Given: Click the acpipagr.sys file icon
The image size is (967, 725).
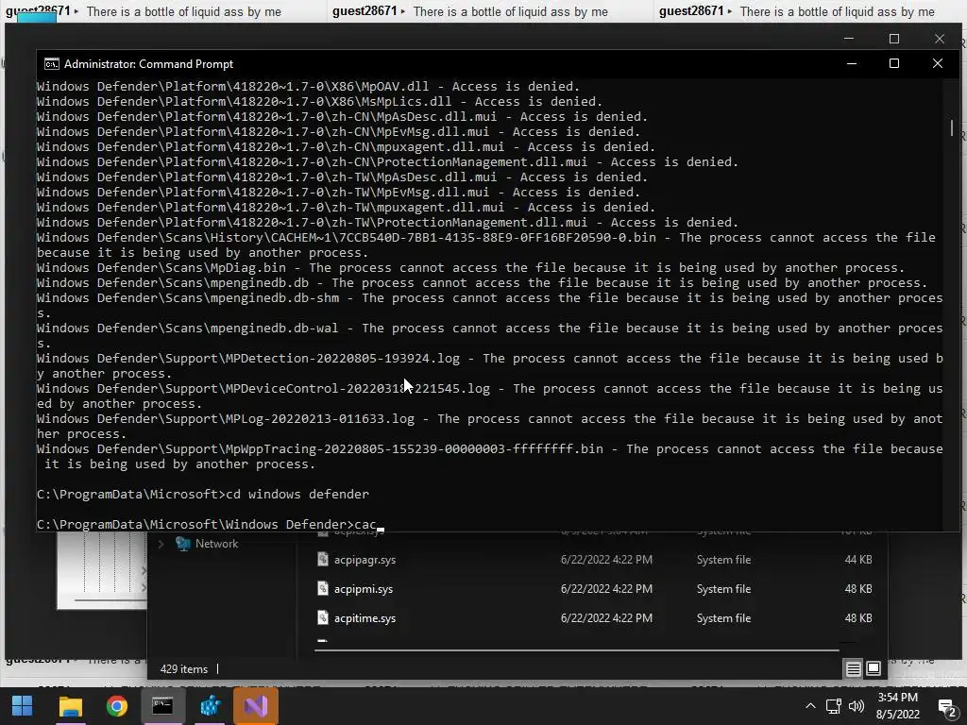Looking at the screenshot, I should click(x=323, y=559).
